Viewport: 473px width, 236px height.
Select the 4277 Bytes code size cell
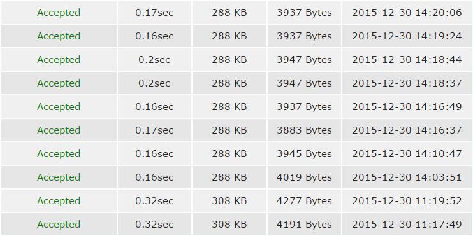click(304, 201)
